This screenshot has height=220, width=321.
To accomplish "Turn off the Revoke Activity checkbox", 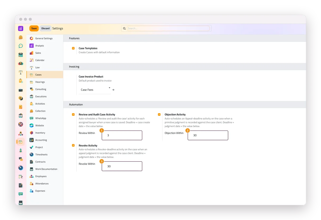I will (73, 145).
